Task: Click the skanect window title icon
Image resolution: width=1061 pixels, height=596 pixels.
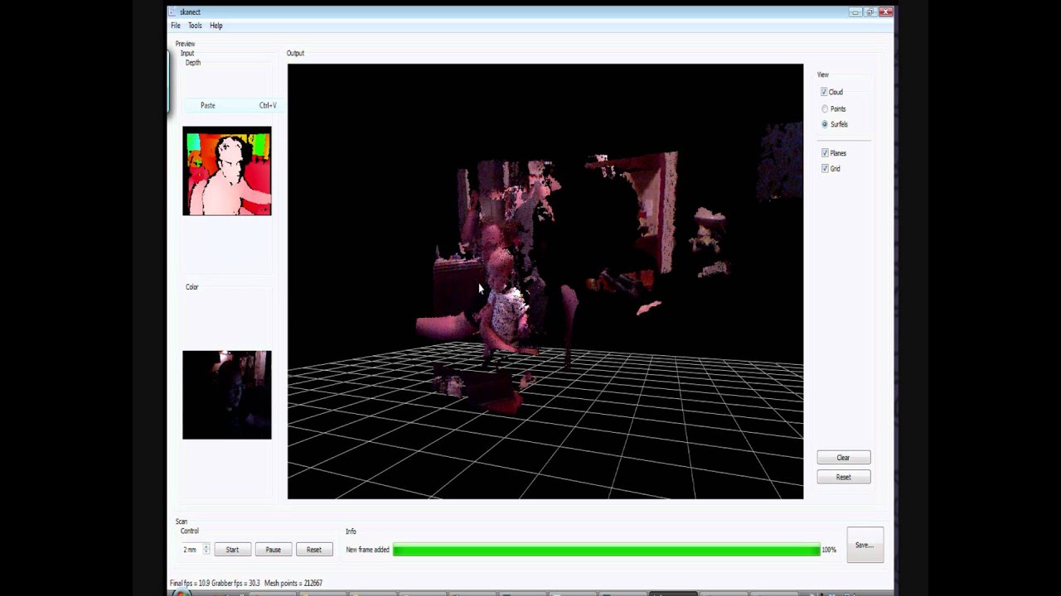Action: [172, 12]
